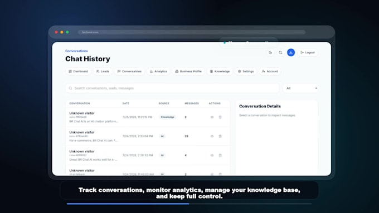Click preview text 'Great! BR Chat AI works well'
The width and height of the screenshot is (379, 213).
click(93, 160)
